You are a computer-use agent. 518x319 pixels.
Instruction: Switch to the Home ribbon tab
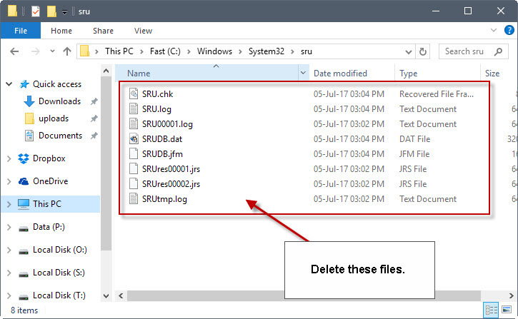coord(61,31)
